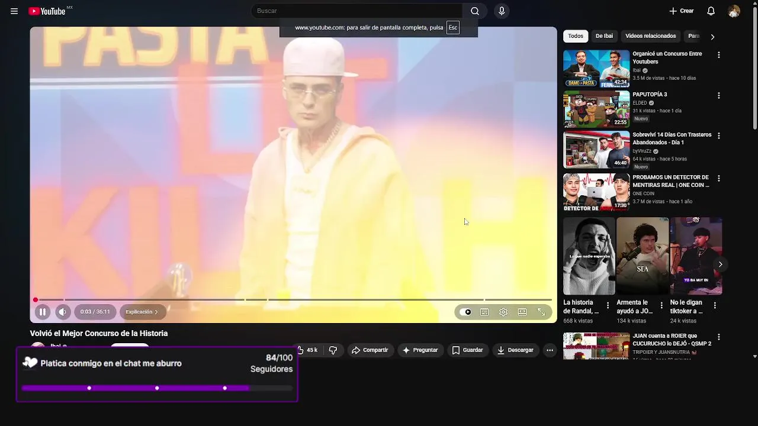
Task: Mute the video volume
Action: point(63,312)
